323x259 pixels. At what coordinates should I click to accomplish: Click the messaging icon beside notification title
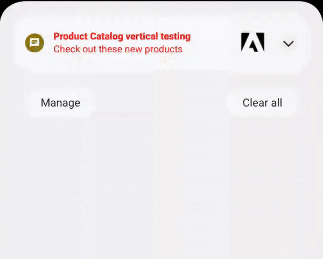[x=34, y=43]
